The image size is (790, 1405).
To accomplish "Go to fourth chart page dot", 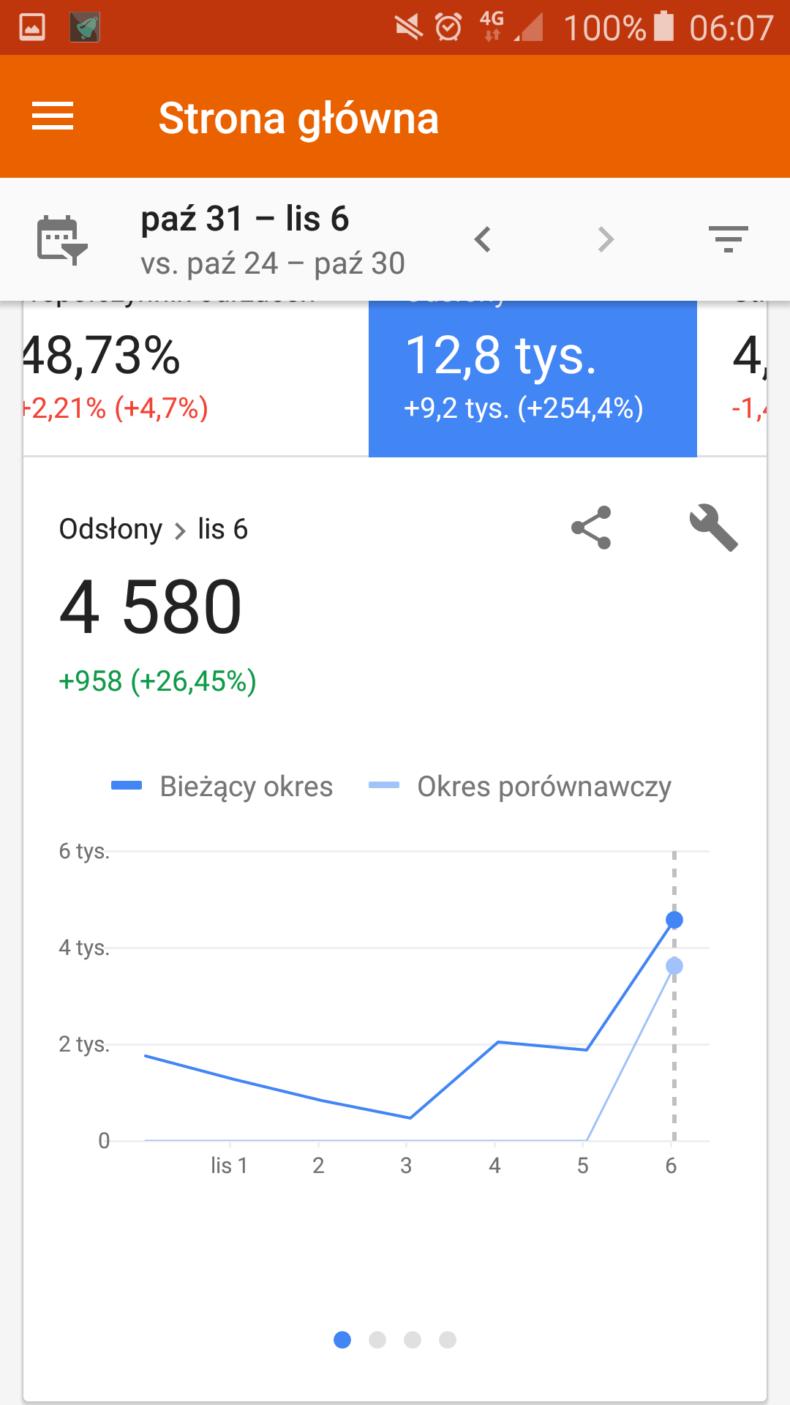I will [448, 1340].
